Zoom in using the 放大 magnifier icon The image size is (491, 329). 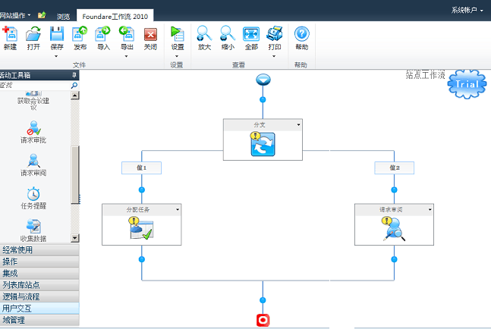point(204,34)
